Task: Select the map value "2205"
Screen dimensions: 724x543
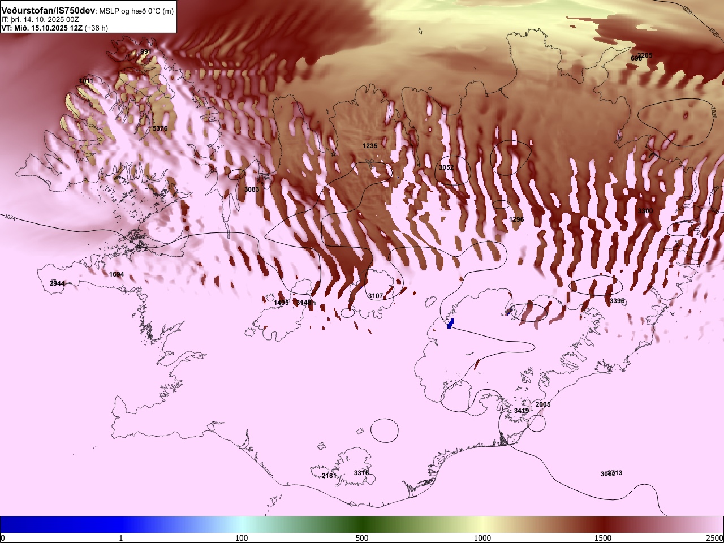Action: 645,55
